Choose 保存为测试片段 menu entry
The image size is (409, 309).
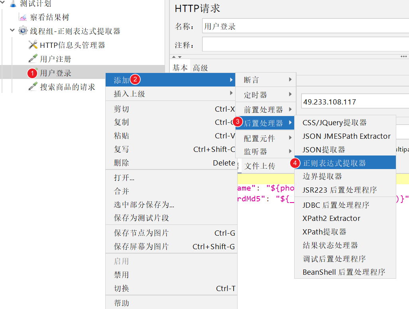[171, 218]
